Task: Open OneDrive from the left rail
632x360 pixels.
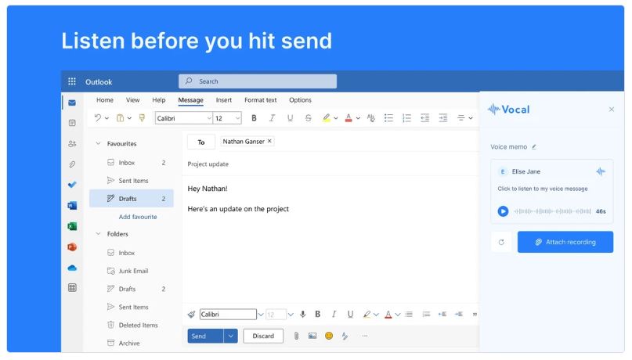Action: click(x=72, y=268)
